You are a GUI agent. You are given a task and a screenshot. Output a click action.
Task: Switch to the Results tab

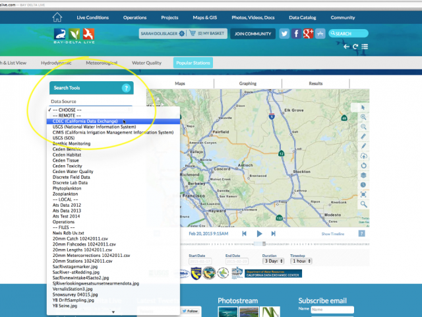click(315, 83)
